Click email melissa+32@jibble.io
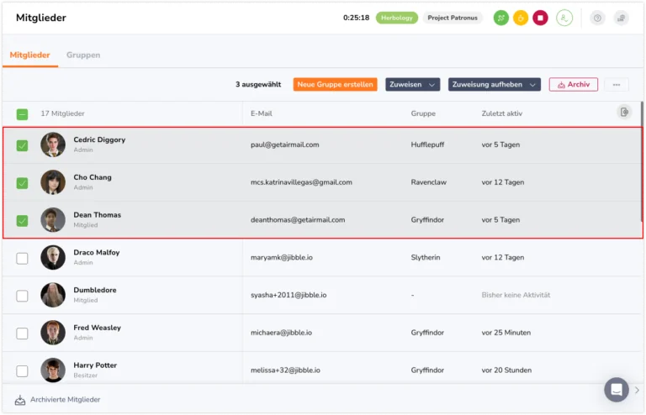Image resolution: width=646 pixels, height=415 pixels. (285, 370)
